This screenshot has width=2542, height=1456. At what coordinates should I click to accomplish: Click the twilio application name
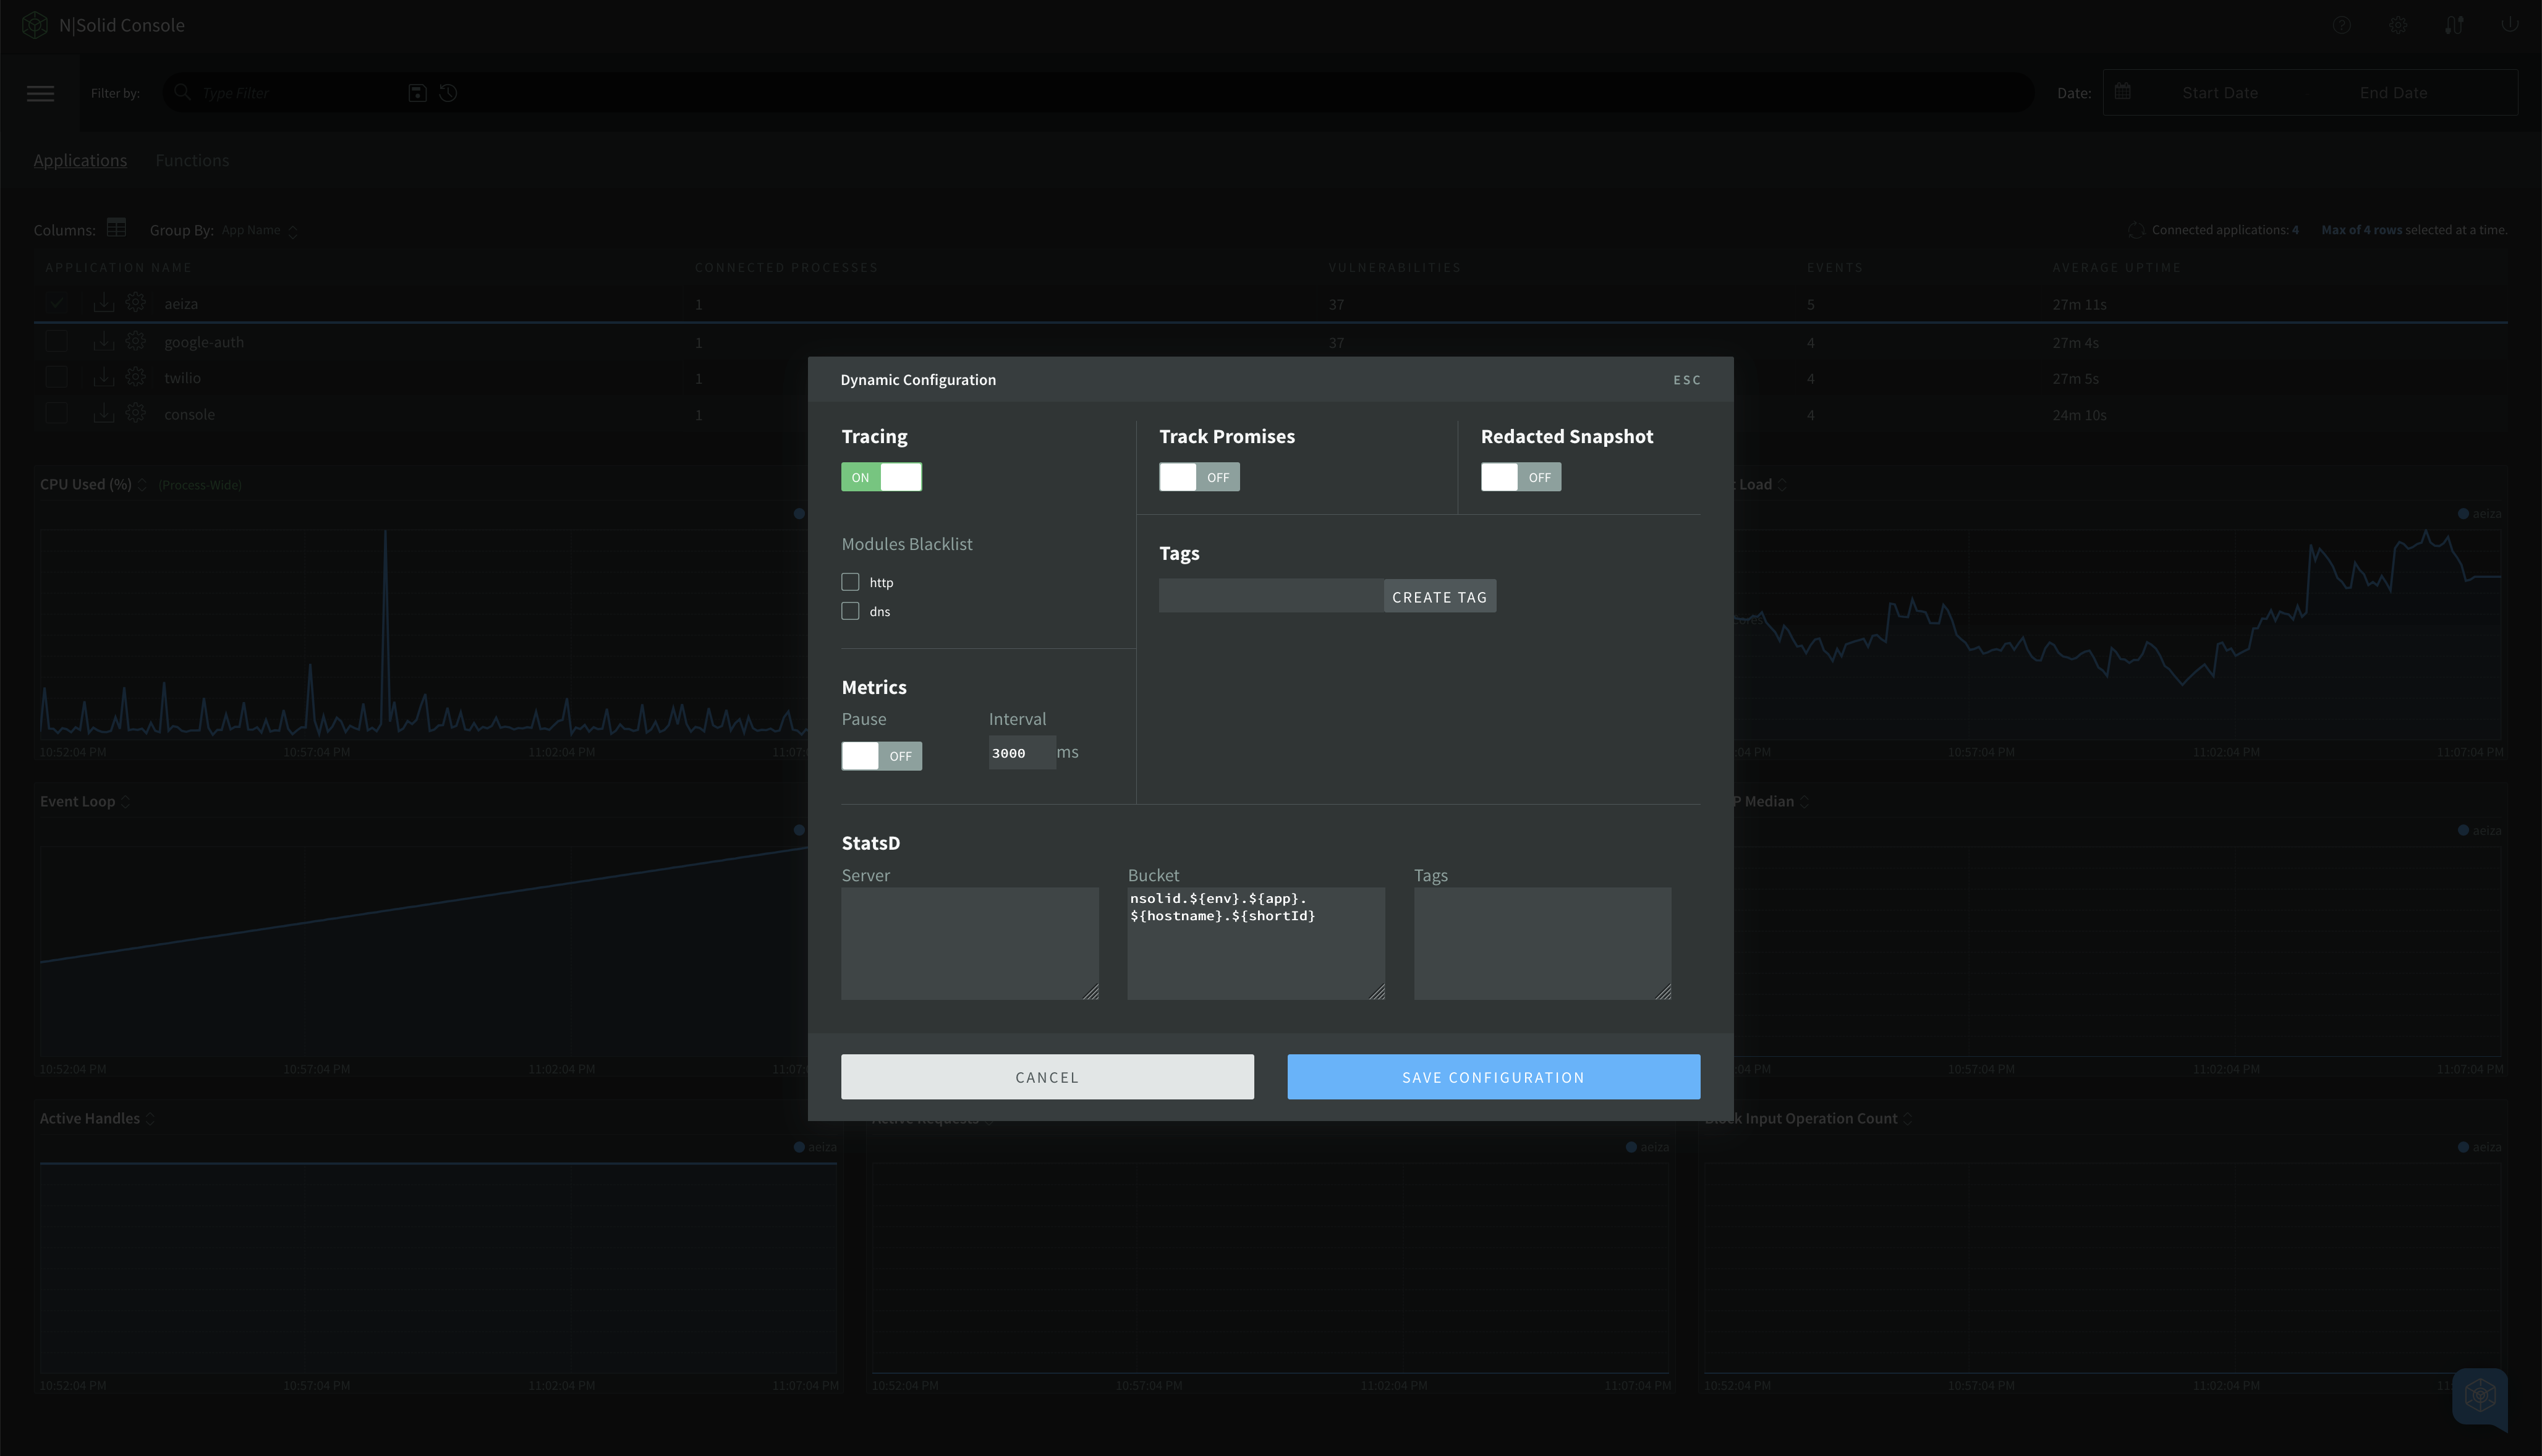click(x=182, y=378)
